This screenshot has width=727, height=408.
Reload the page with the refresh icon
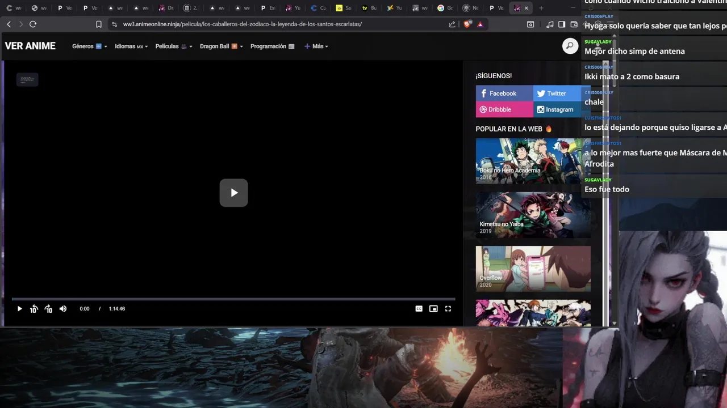pos(33,24)
